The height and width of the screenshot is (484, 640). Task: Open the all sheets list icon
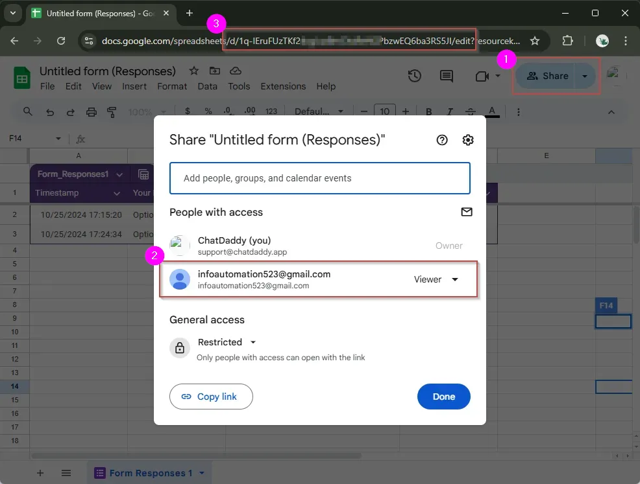pyautogui.click(x=66, y=473)
